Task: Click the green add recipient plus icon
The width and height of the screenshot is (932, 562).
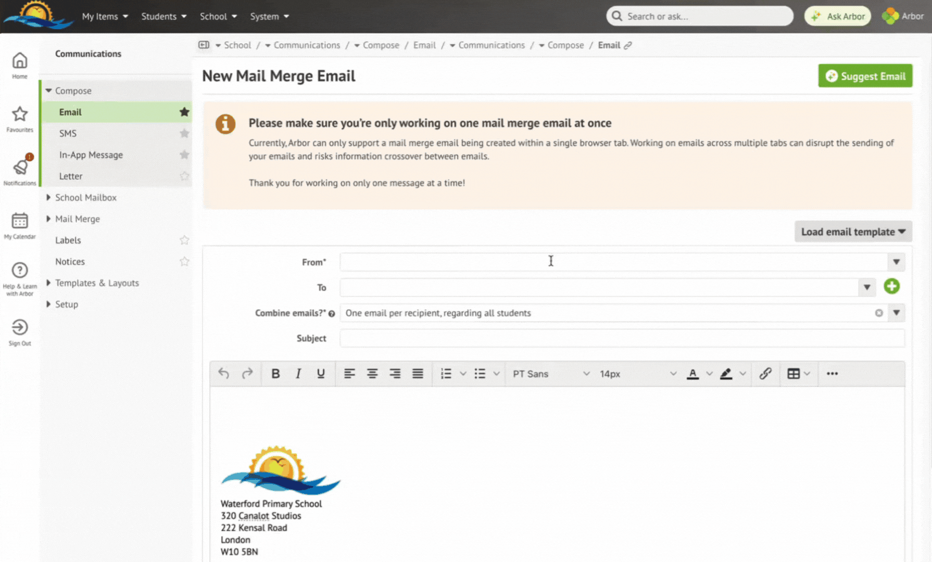Action: pos(891,286)
